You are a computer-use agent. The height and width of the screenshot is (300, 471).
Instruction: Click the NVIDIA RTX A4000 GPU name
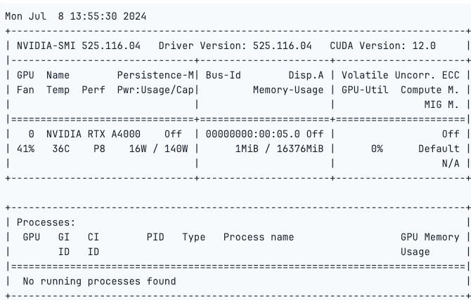coord(93,134)
